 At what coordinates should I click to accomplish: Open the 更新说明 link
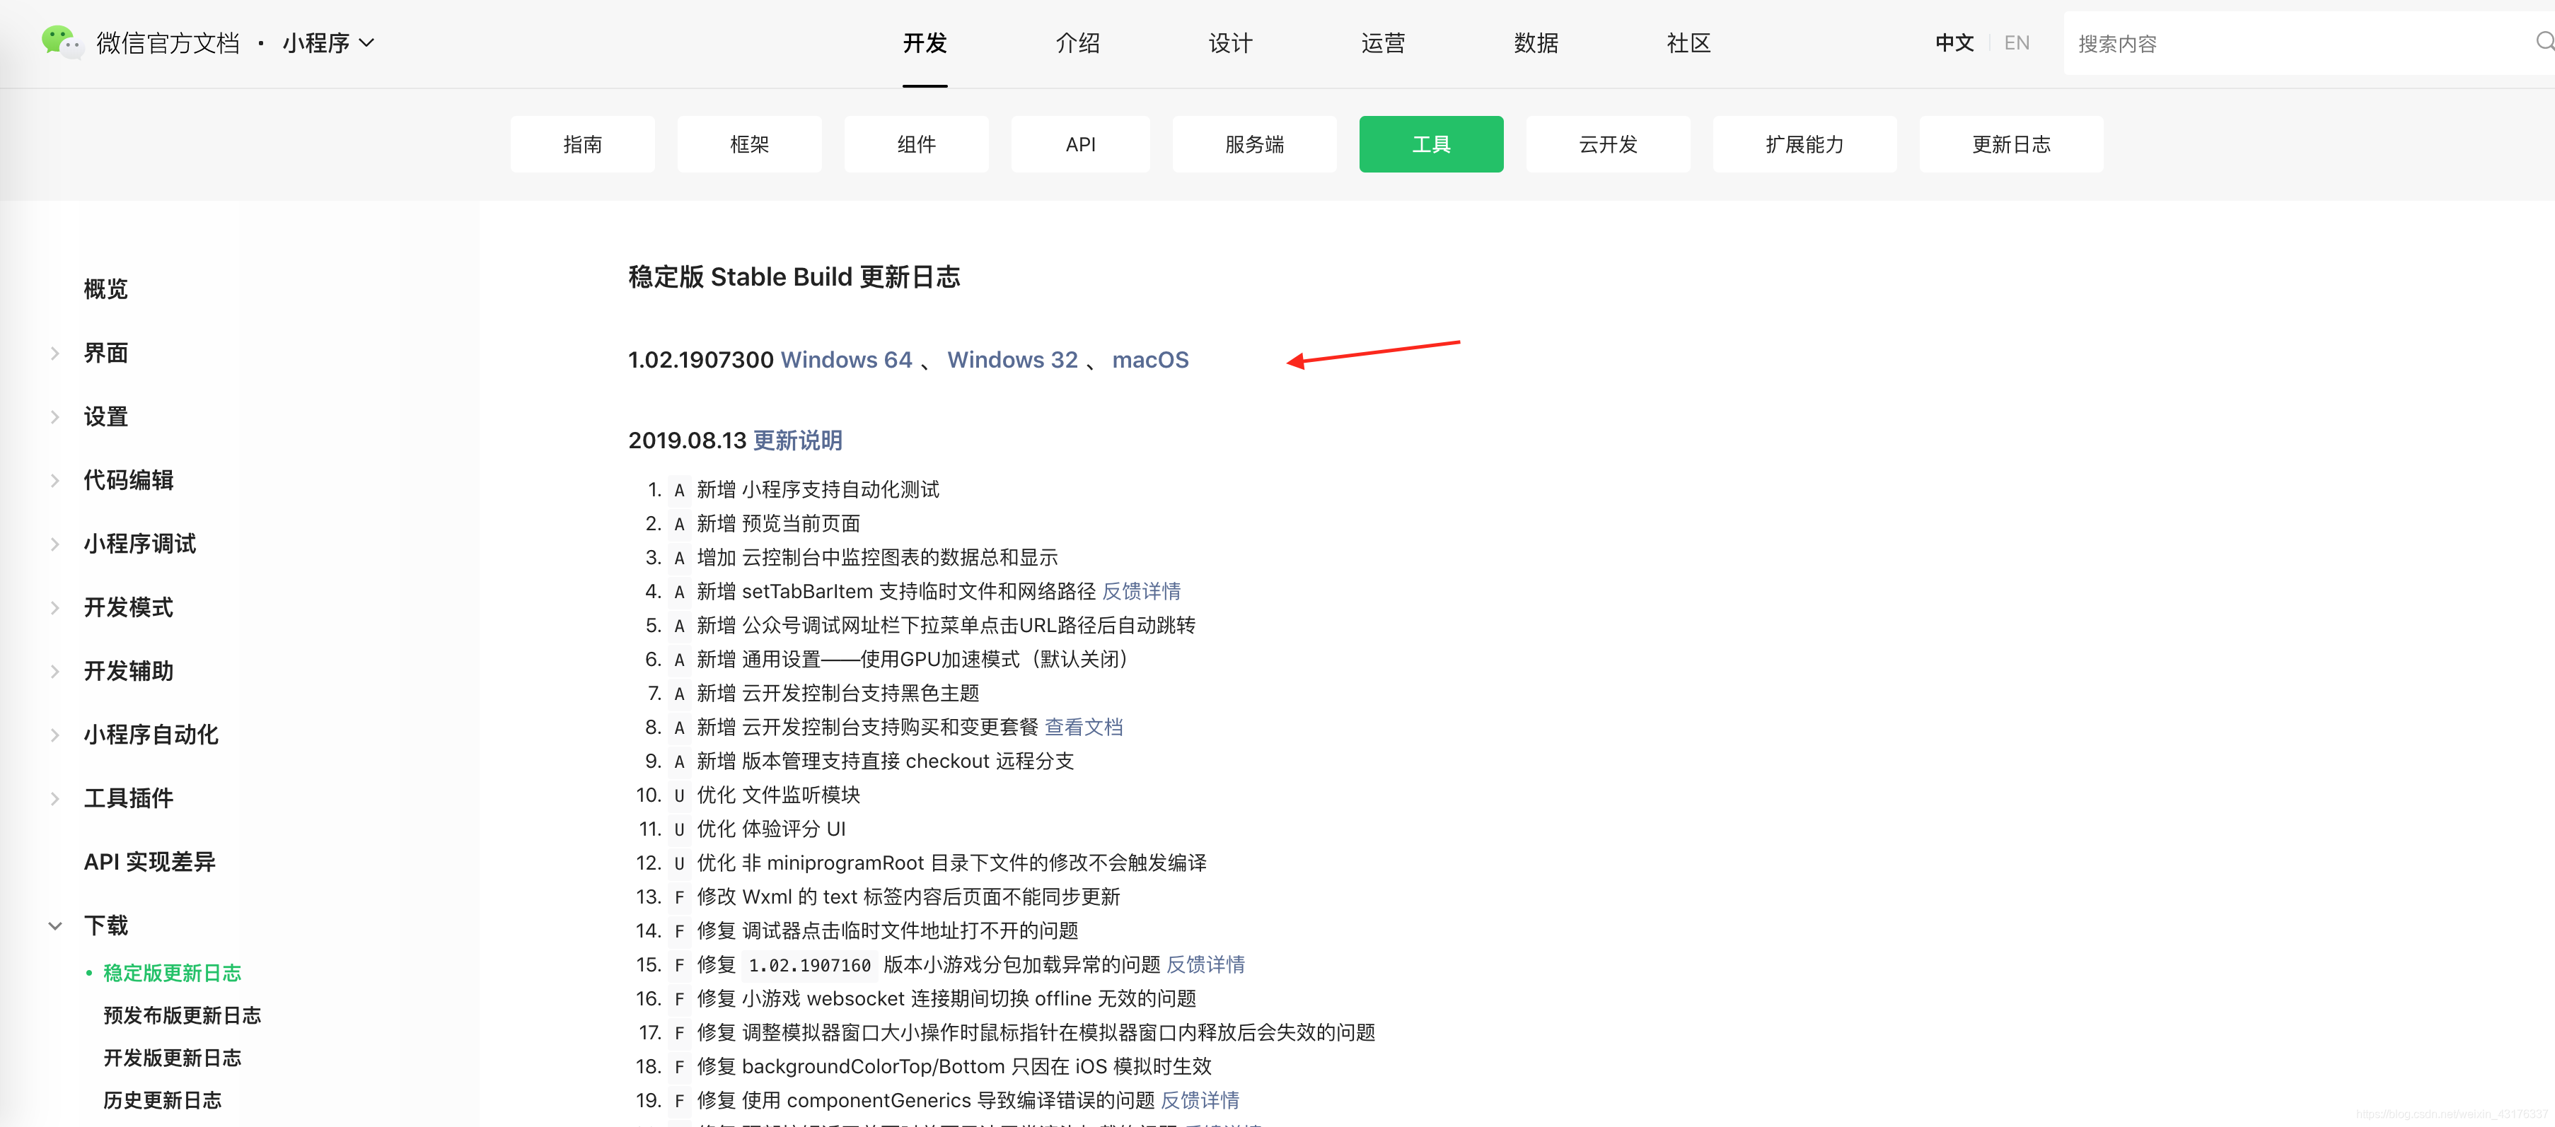point(797,440)
